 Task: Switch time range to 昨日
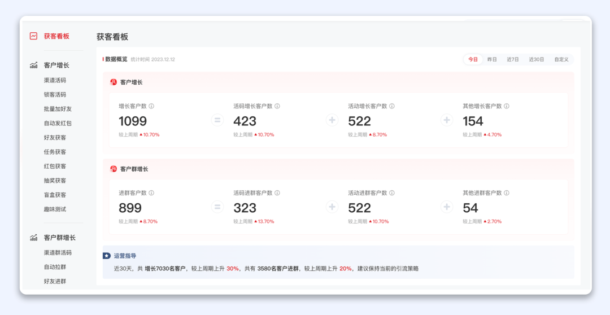pos(492,59)
